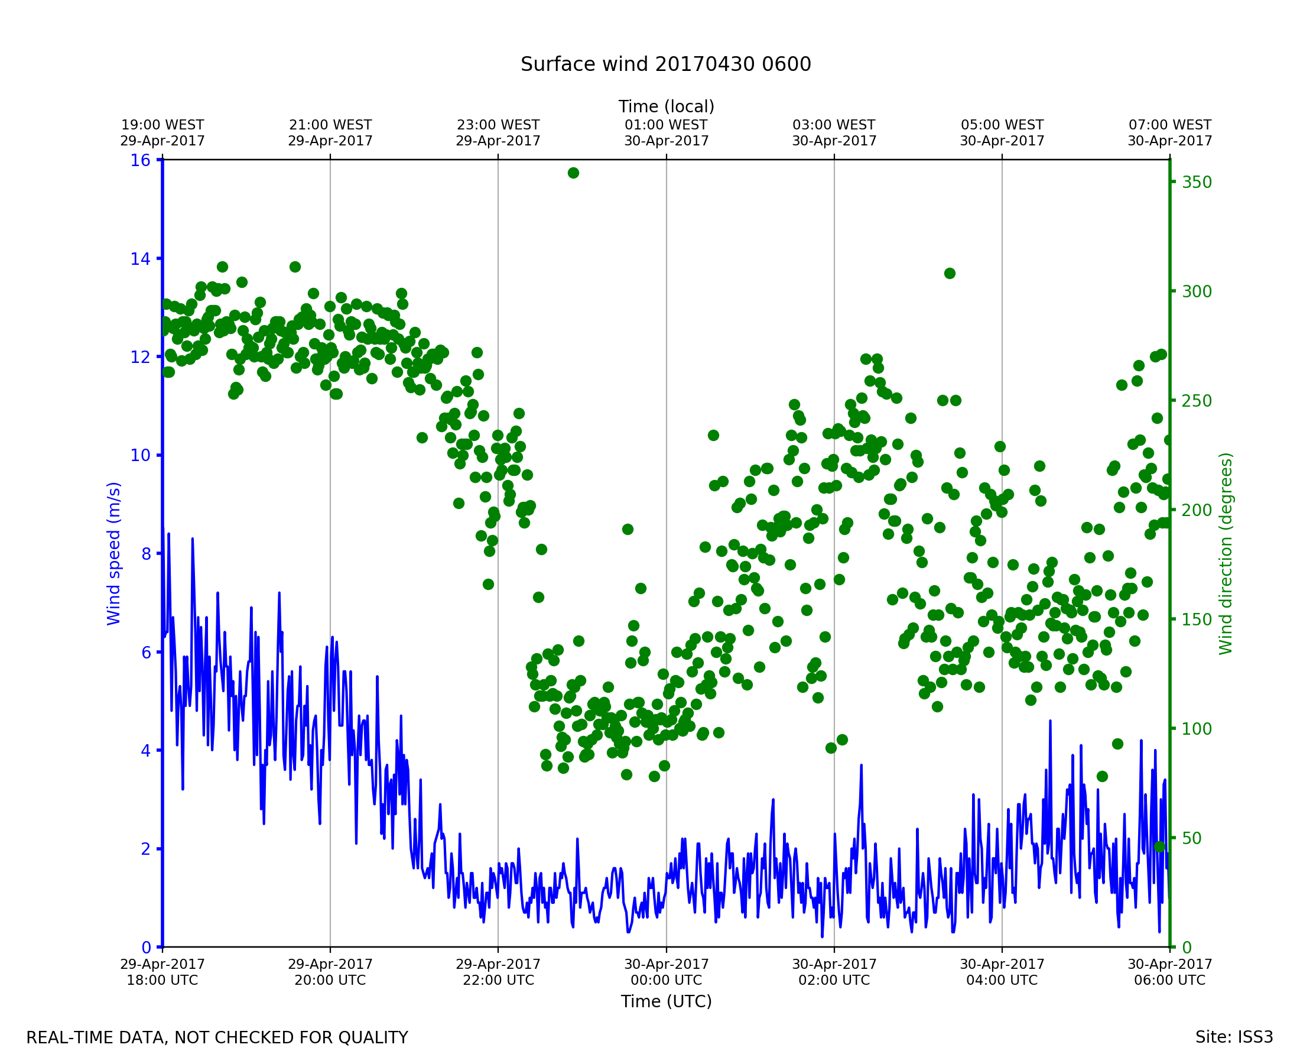This screenshot has height=1064, width=1300.
Task: Click the 'Wind direction (degrees)' axis label
Action: point(1226,553)
